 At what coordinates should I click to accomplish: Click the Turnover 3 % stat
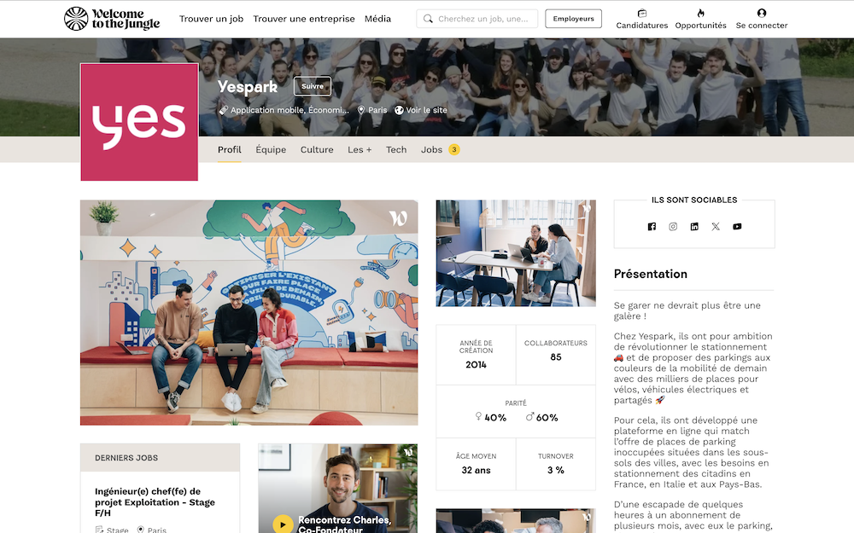pos(556,464)
